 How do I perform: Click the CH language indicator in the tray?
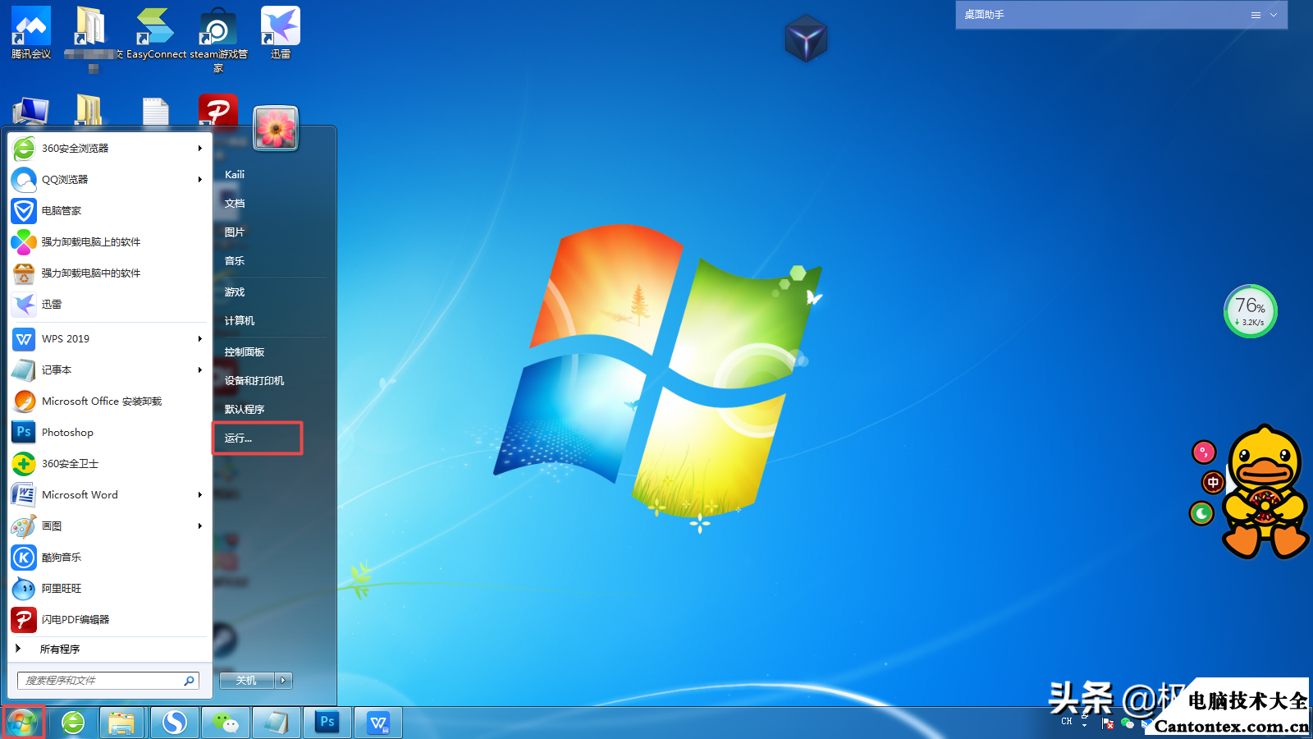(x=1067, y=722)
